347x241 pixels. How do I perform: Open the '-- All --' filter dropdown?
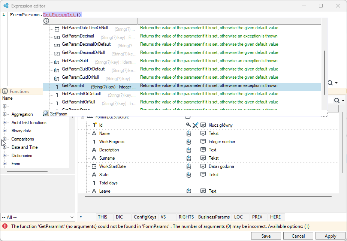click(x=38, y=217)
